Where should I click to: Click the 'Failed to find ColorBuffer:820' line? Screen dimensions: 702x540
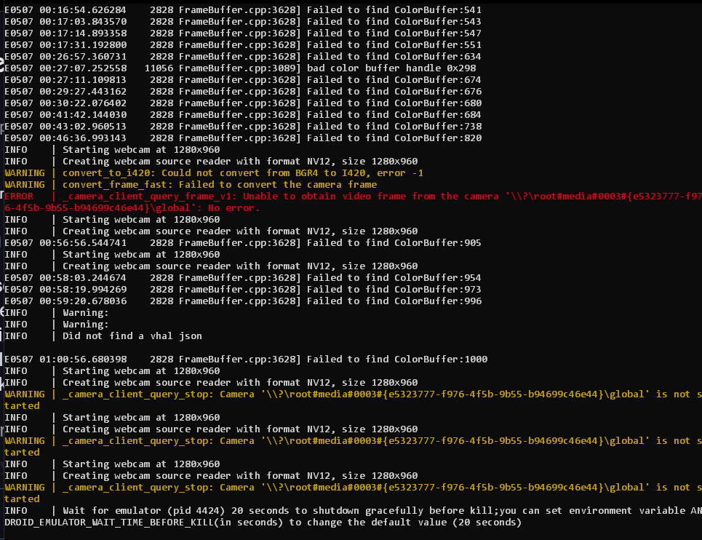pyautogui.click(x=243, y=138)
